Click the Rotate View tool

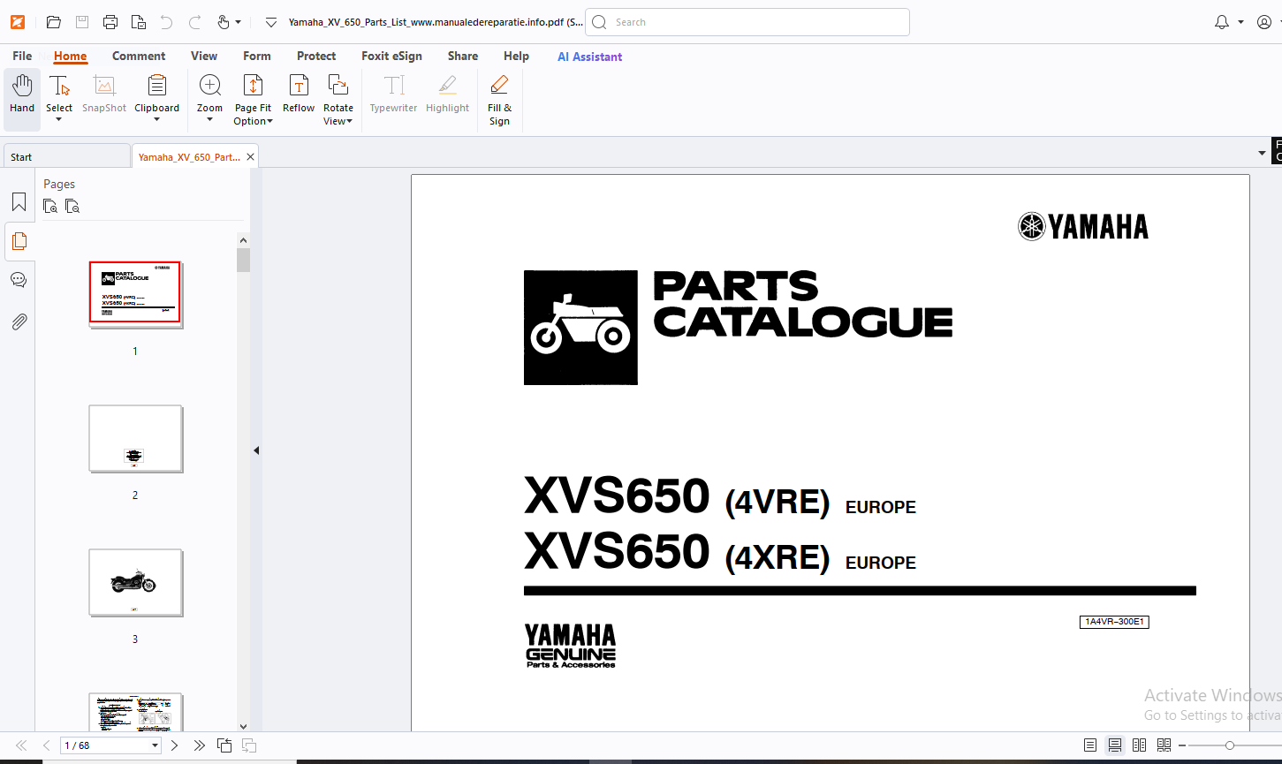click(x=338, y=99)
